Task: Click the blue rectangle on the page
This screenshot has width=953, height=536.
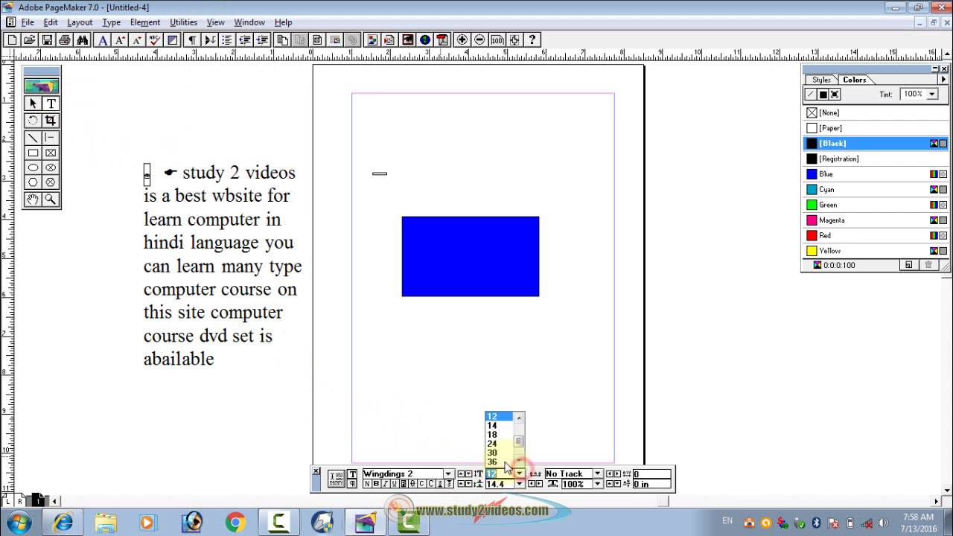Action: point(471,256)
